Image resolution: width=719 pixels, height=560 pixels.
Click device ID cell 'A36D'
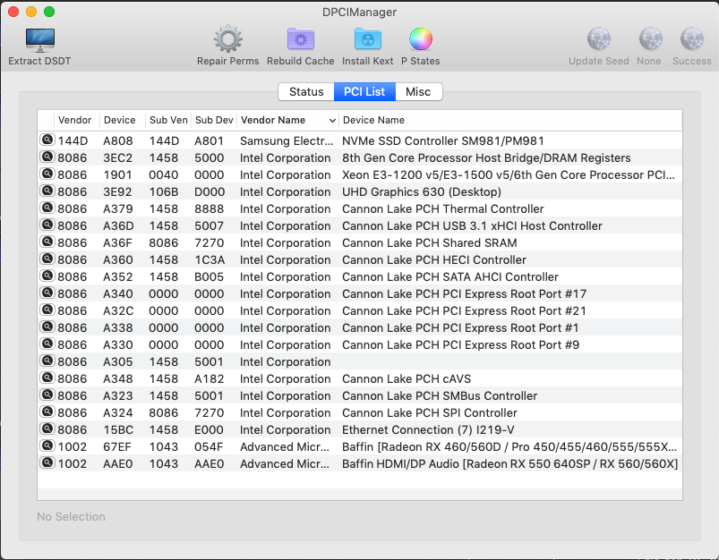tap(118, 225)
